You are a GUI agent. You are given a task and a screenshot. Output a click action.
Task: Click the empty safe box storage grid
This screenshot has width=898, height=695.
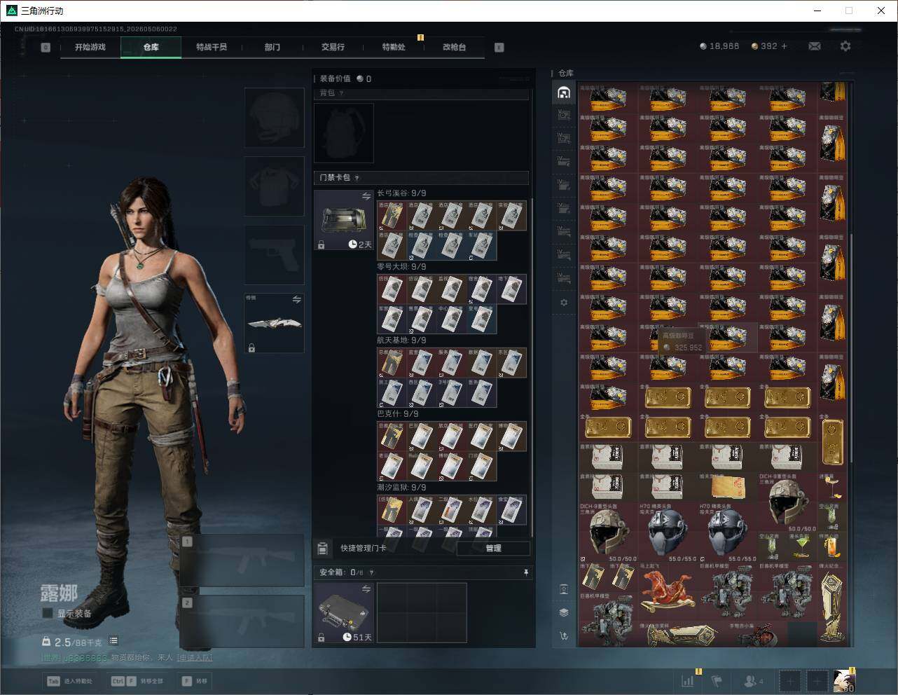(422, 612)
